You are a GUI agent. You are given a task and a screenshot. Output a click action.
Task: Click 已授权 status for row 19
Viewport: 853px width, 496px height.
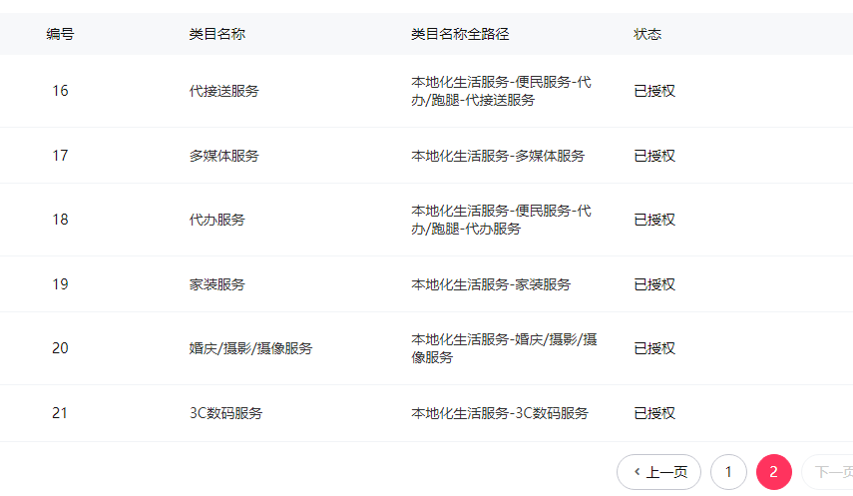[x=654, y=284]
